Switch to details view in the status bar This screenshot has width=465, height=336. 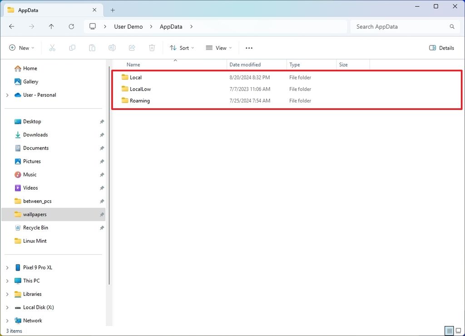pos(449,331)
